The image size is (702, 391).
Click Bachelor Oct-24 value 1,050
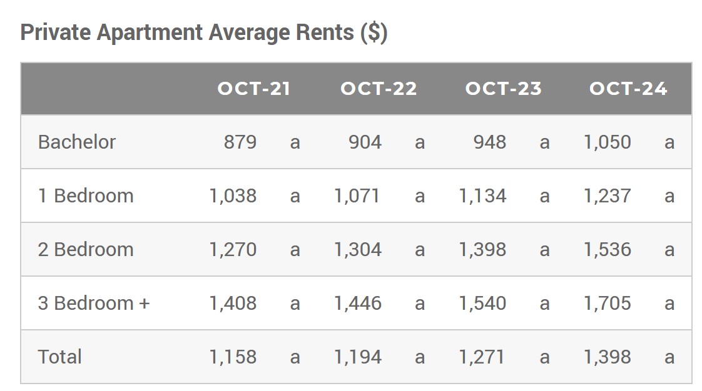[608, 142]
